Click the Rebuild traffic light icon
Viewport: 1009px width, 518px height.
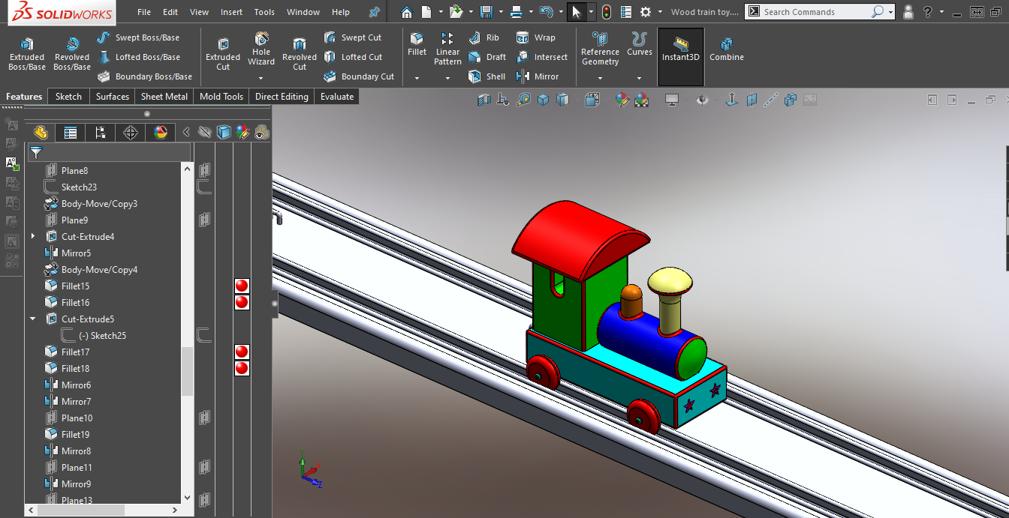pyautogui.click(x=607, y=12)
